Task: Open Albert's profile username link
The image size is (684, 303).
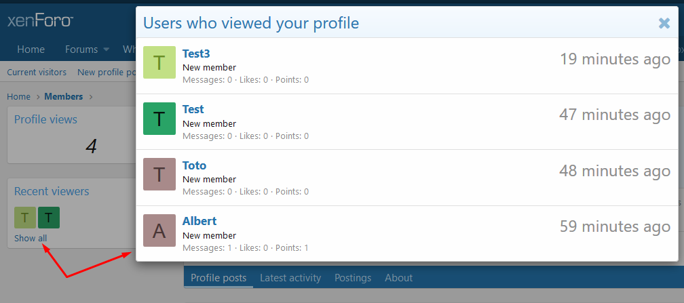Action: pyautogui.click(x=199, y=221)
